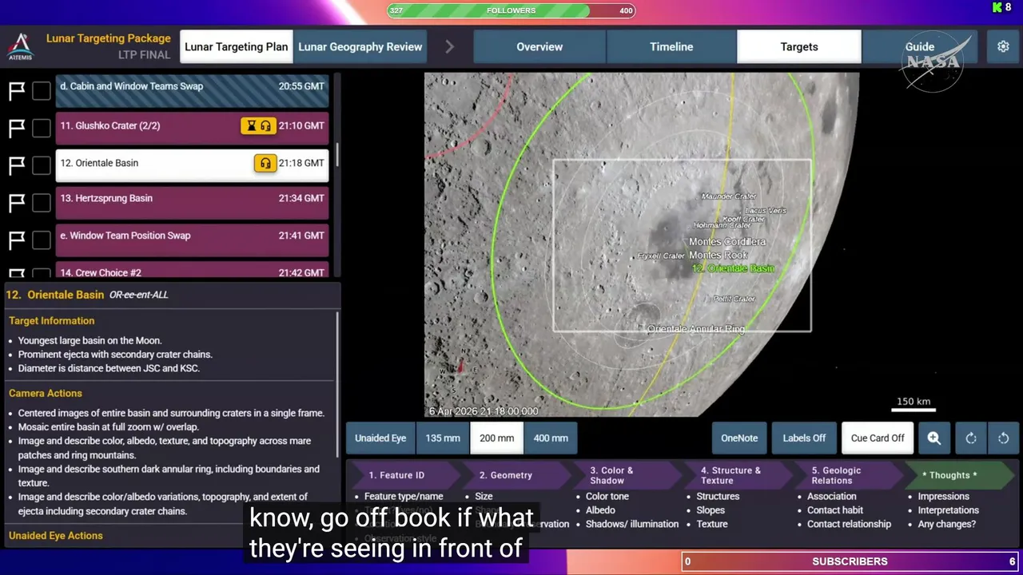
Task: Select the Unaided Eye view option
Action: click(x=380, y=438)
